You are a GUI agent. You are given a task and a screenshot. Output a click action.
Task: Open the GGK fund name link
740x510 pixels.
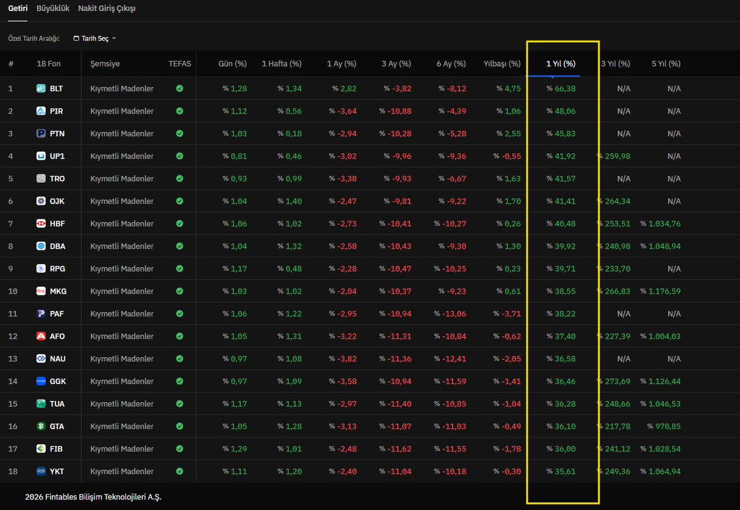click(x=57, y=381)
